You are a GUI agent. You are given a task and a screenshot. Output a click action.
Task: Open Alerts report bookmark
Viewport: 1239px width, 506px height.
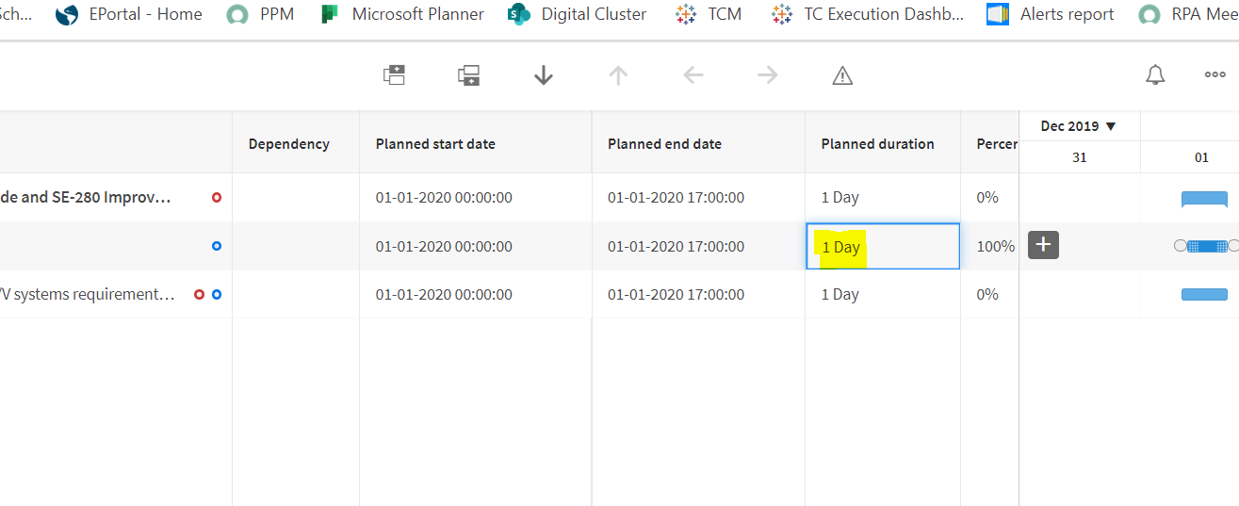(x=1051, y=14)
